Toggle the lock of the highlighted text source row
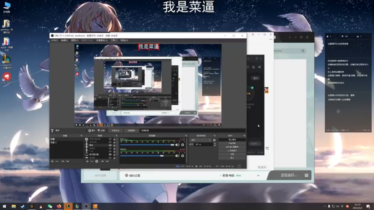The height and width of the screenshot is (210, 374). (114, 145)
